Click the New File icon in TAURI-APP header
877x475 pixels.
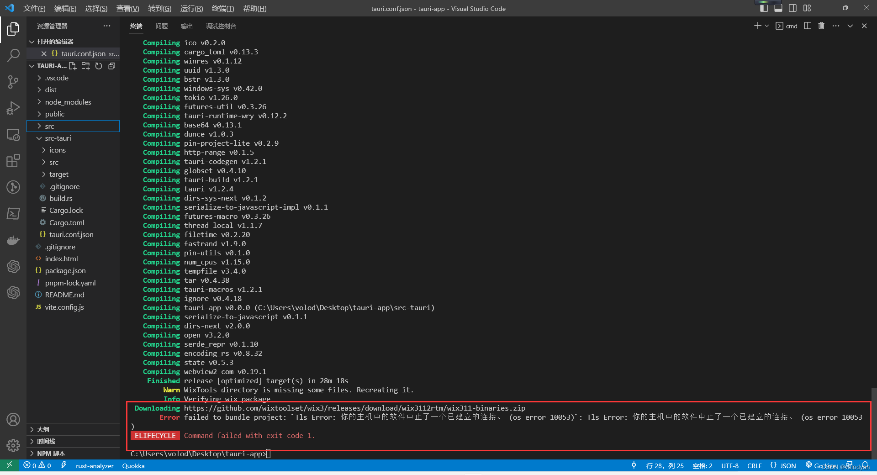tap(73, 66)
